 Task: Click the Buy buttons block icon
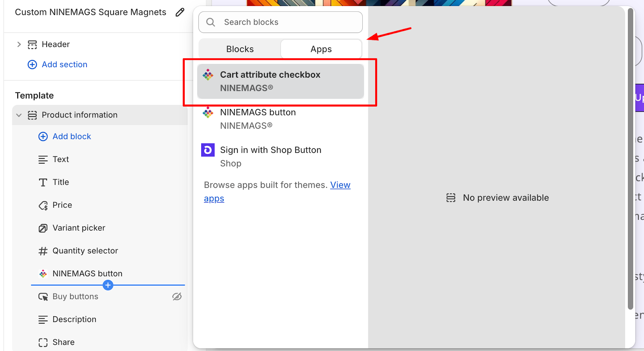click(x=43, y=297)
